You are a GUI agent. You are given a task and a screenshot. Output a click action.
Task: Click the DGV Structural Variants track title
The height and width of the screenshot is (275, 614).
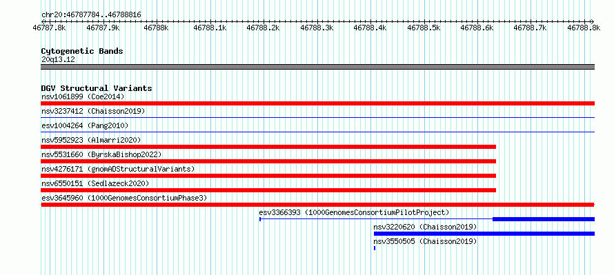(x=97, y=88)
